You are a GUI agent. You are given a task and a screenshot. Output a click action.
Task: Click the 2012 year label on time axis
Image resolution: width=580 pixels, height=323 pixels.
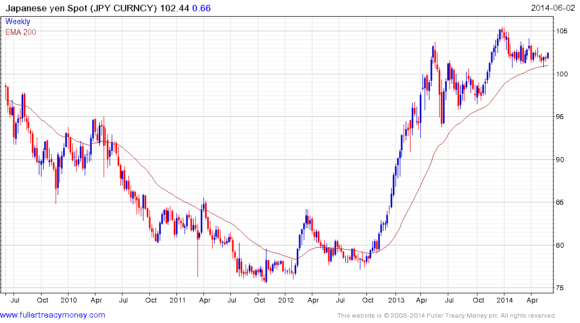[x=286, y=300]
